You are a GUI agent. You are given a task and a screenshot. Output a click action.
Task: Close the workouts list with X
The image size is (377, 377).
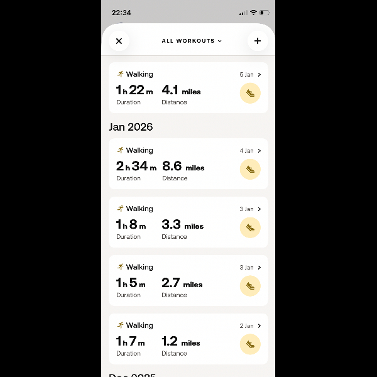click(x=119, y=41)
